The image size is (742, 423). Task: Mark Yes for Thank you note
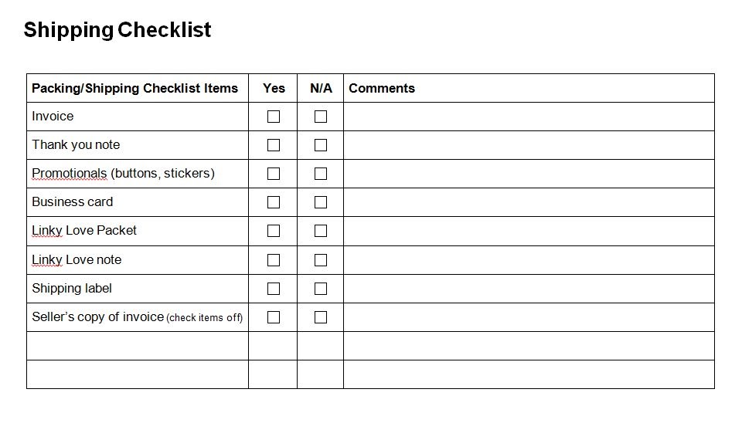click(274, 145)
